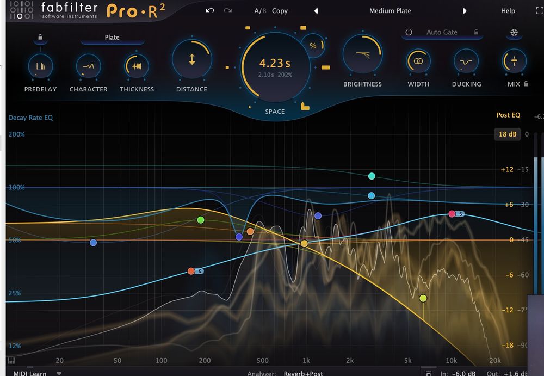Click the Decay Rate EQ label
The height and width of the screenshot is (376, 544).
[30, 118]
